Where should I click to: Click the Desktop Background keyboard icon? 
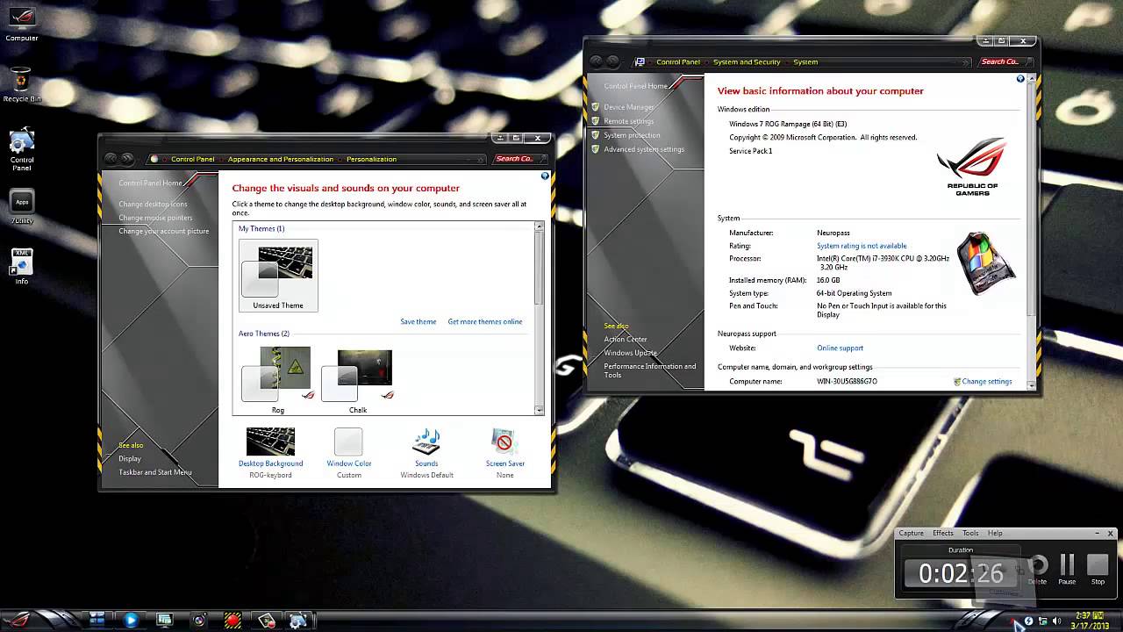pyautogui.click(x=270, y=442)
